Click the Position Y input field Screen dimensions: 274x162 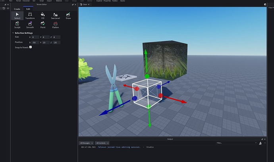click(46, 42)
